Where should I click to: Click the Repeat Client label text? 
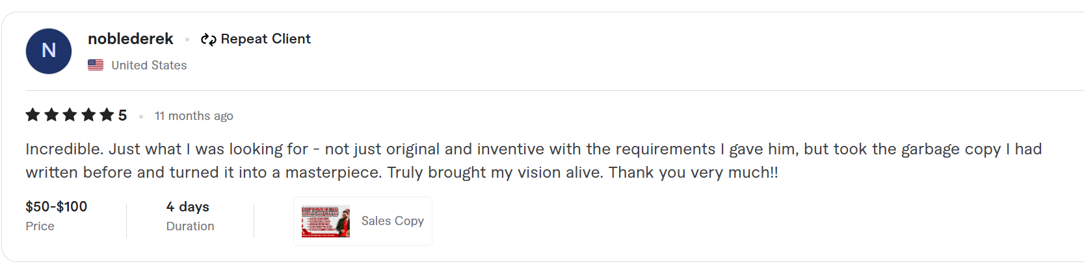(265, 39)
